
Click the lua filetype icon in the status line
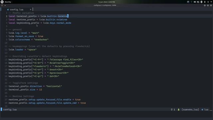point(202,110)
